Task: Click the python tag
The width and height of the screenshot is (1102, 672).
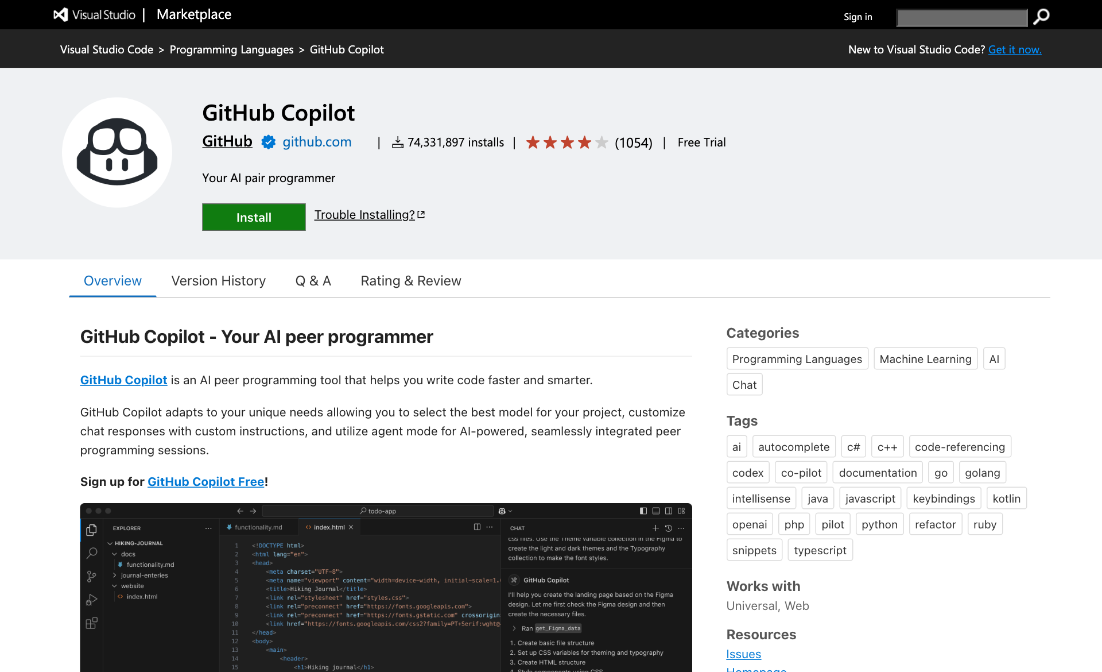Action: click(x=879, y=524)
